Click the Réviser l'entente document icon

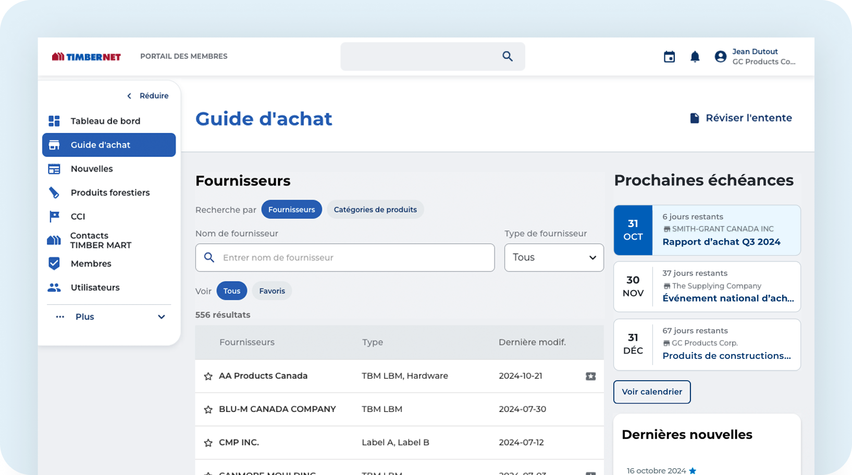point(695,118)
